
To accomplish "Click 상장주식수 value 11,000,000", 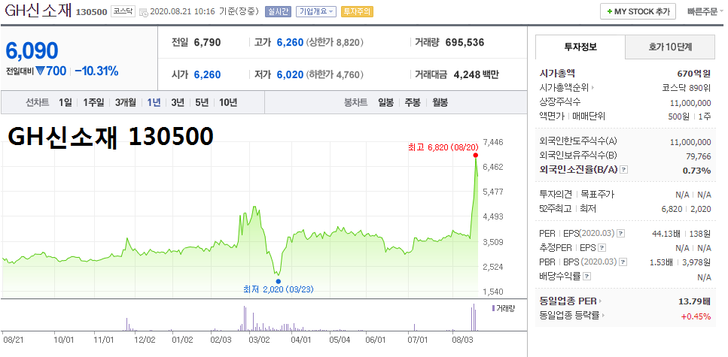I will pos(690,102).
